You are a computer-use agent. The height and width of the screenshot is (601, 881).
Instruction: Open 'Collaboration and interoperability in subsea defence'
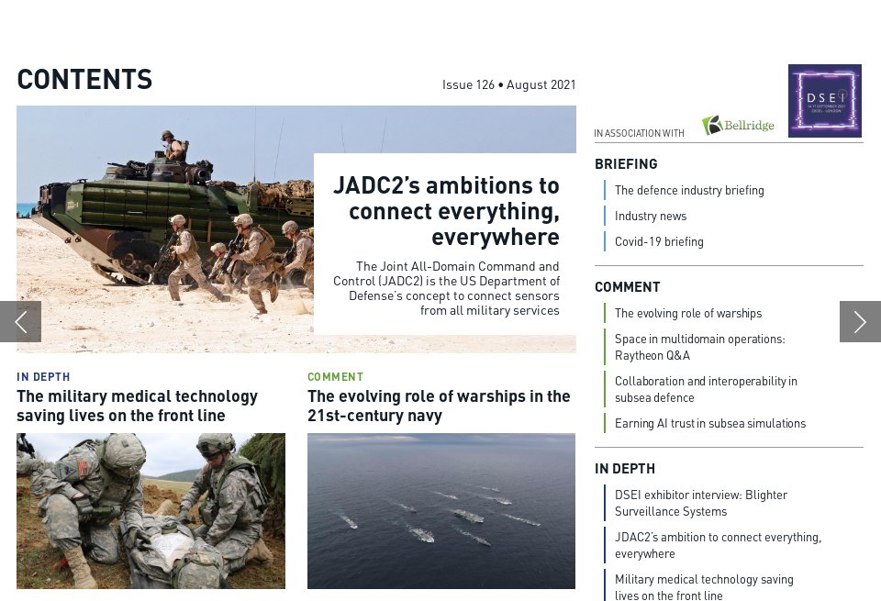pyautogui.click(x=706, y=389)
